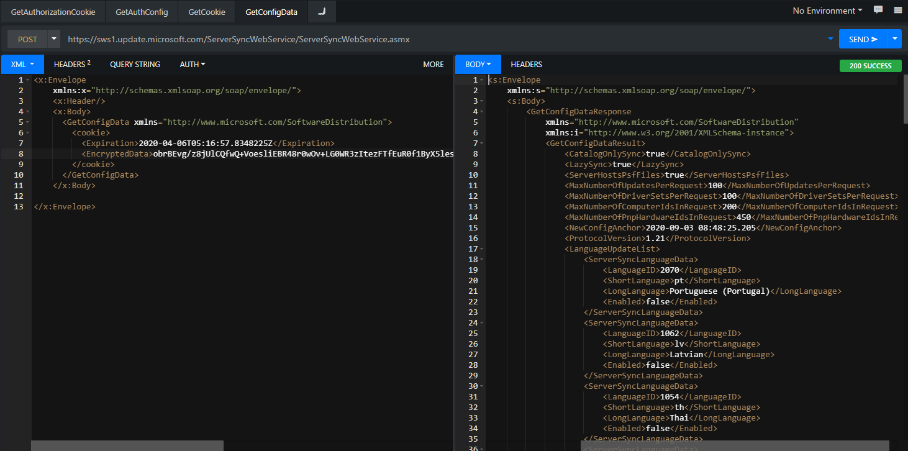Switch to the response HEADERS tab

pyautogui.click(x=527, y=64)
